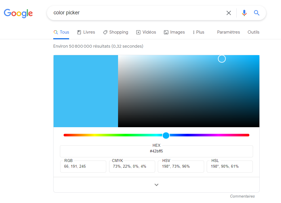Click the Vidéos play icon
The height and width of the screenshot is (203, 281).
point(138,32)
